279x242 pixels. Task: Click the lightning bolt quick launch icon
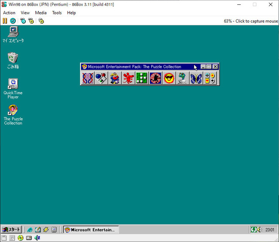(x=46, y=230)
